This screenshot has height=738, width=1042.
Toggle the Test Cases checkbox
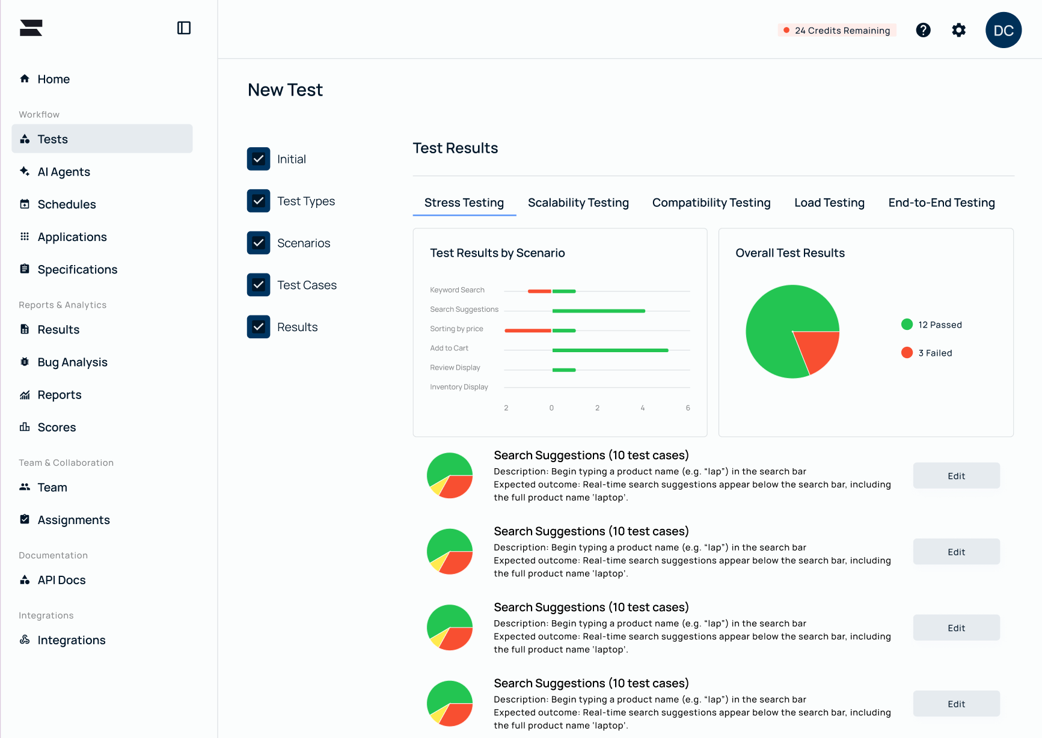click(x=259, y=285)
